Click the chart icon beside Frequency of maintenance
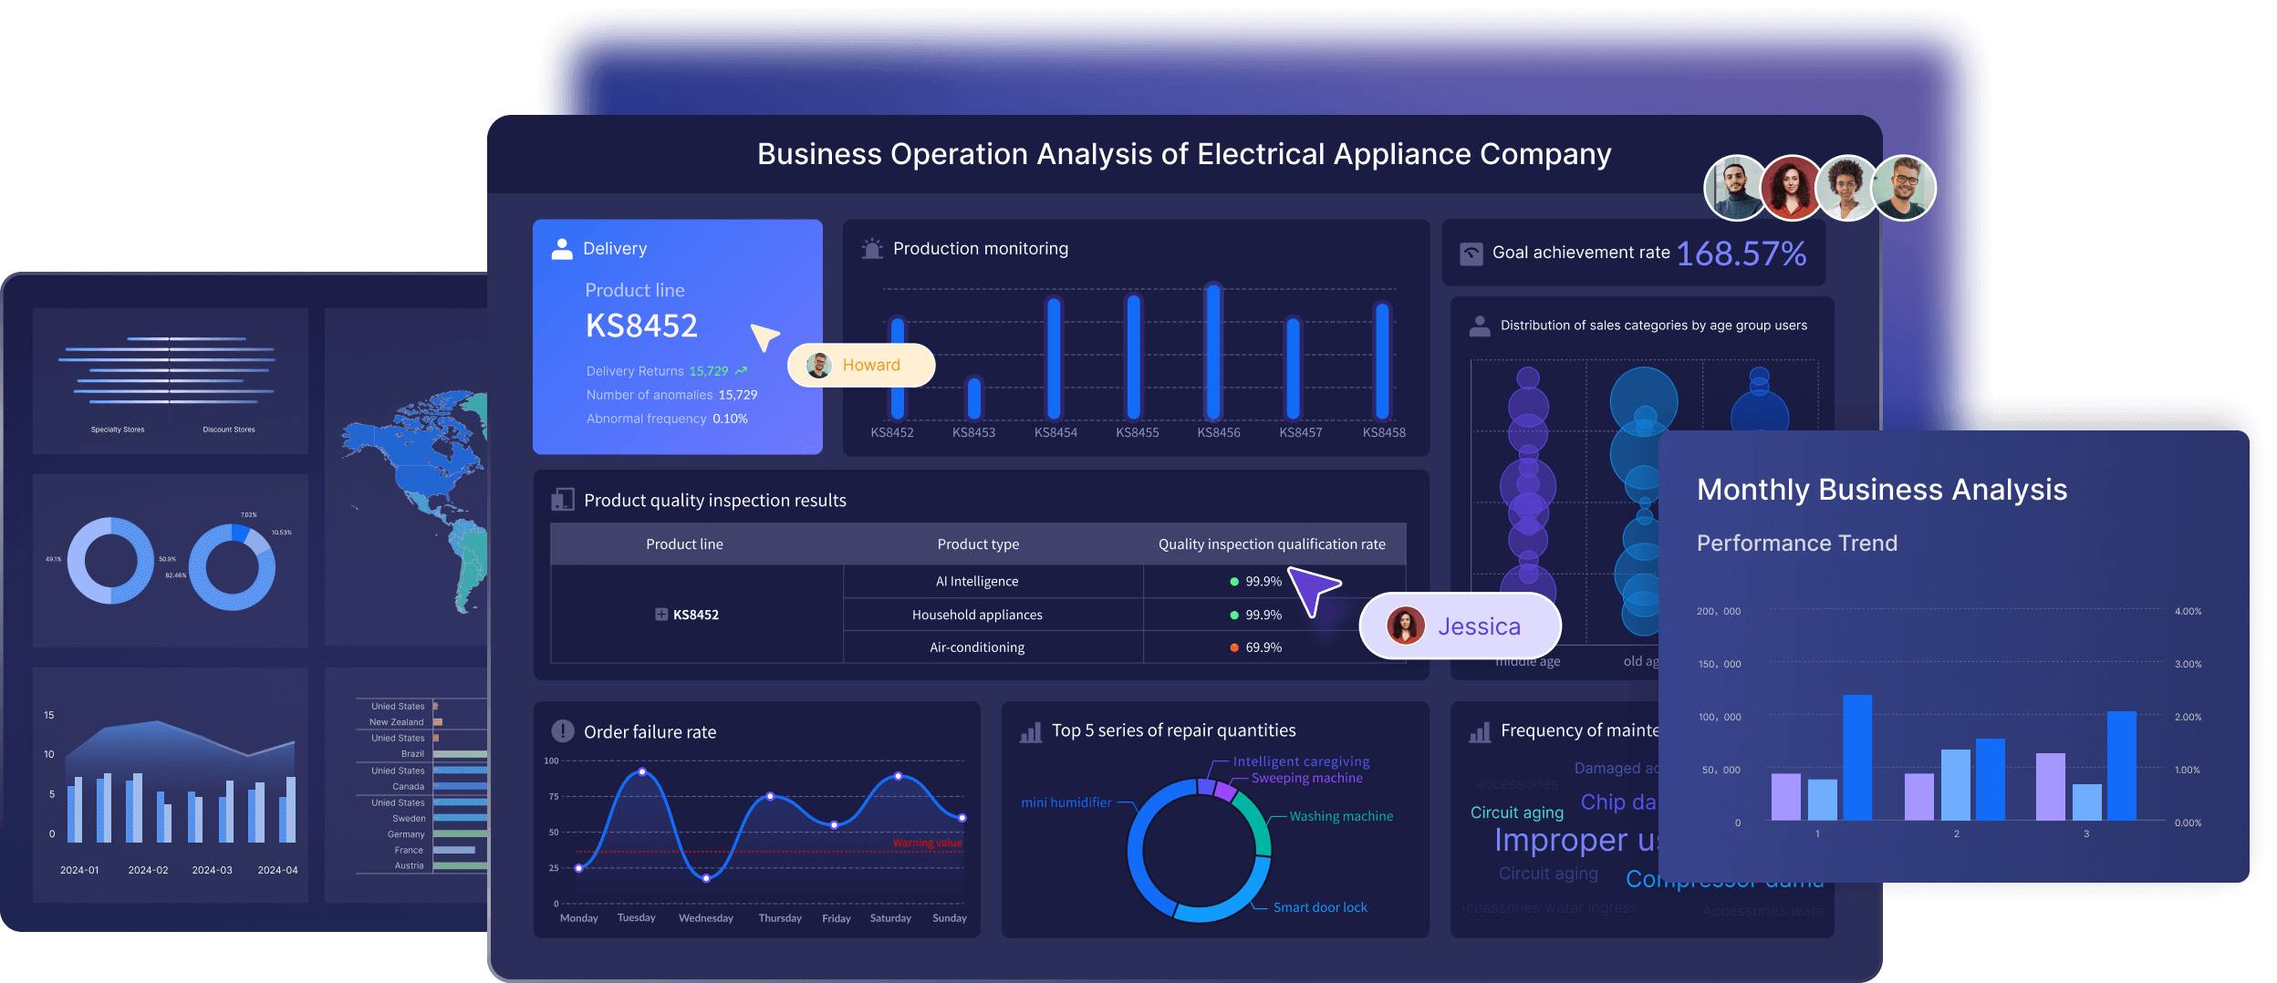The image size is (2277, 983). [x=1480, y=731]
